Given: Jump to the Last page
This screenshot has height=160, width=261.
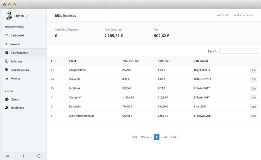Looking at the screenshot, I should point(174,137).
